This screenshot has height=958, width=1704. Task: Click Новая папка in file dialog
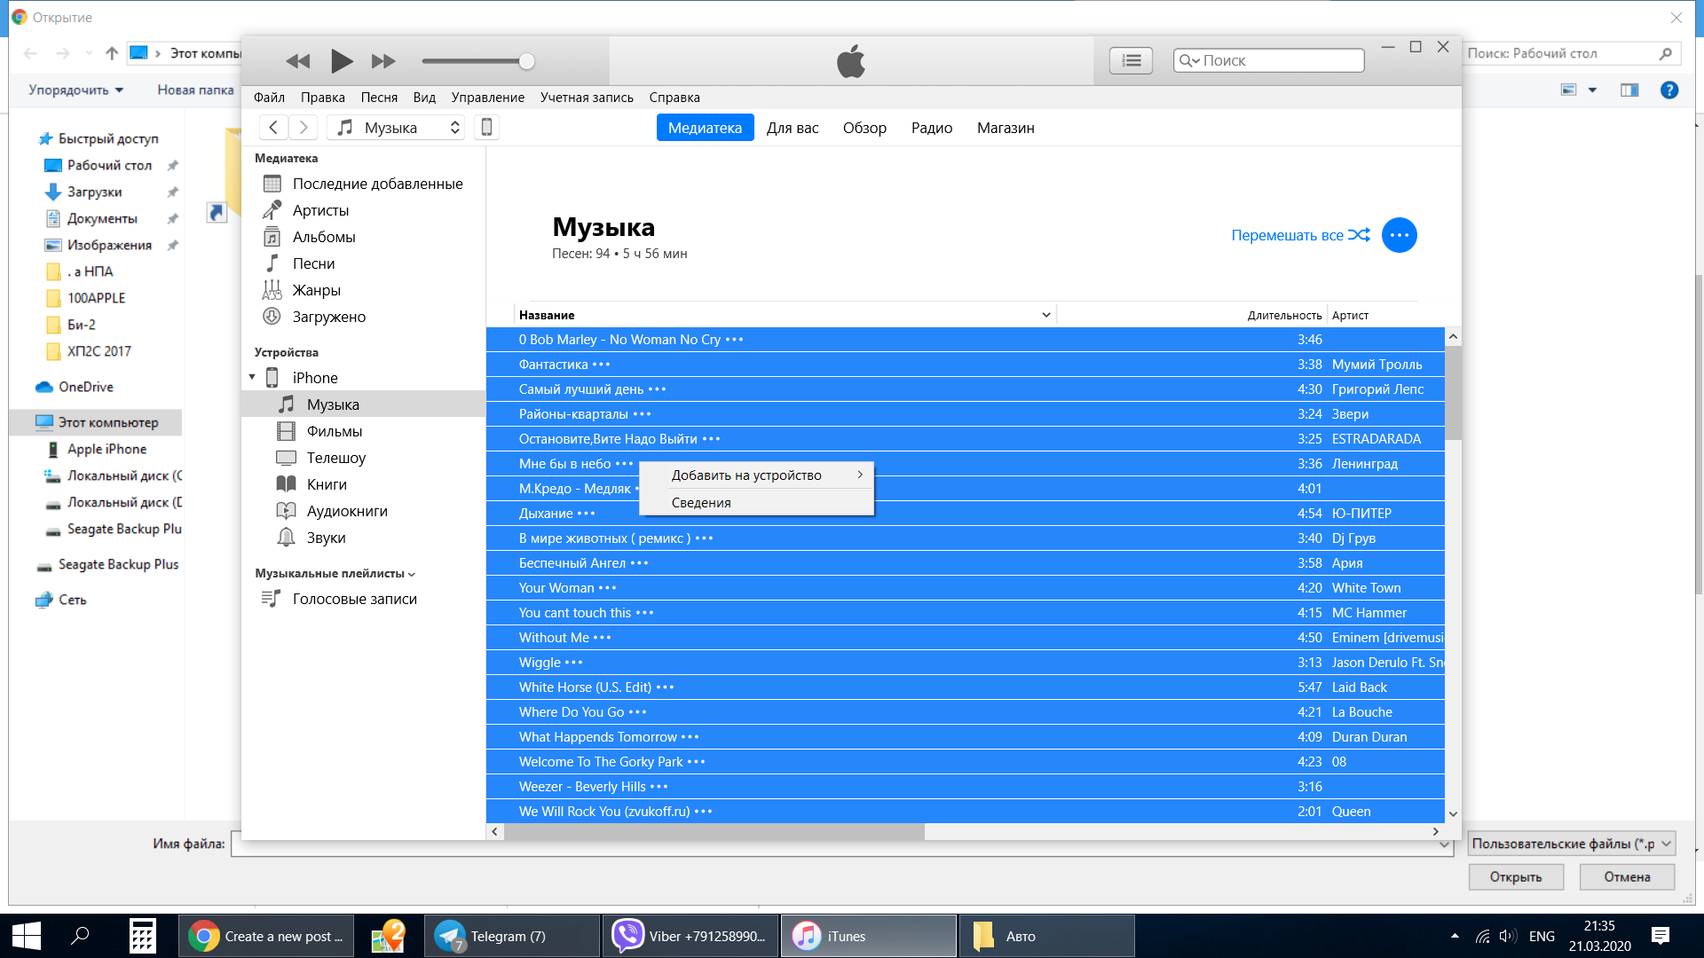pos(195,90)
